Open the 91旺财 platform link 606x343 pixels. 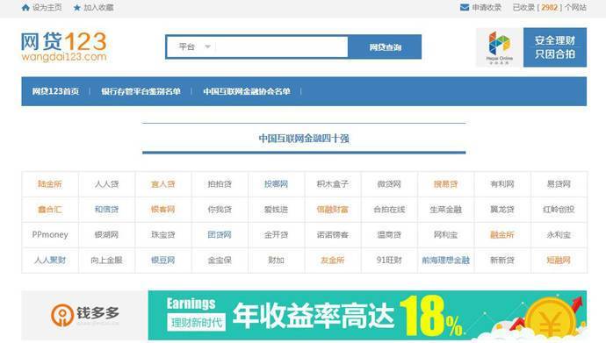click(x=389, y=260)
